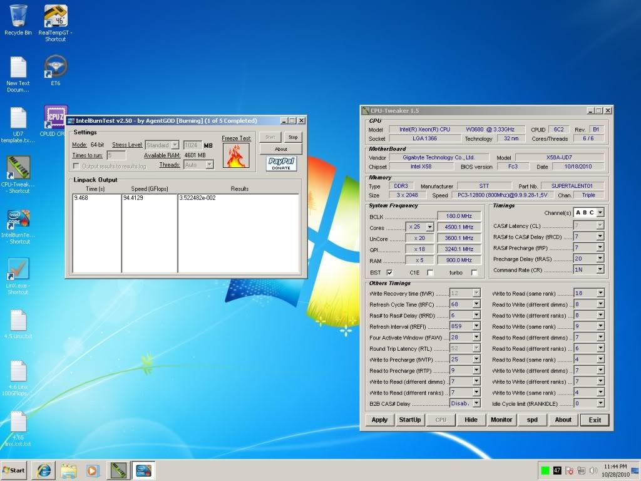
Task: Click the Hide button in CPU-Tweaker
Action: 471,420
